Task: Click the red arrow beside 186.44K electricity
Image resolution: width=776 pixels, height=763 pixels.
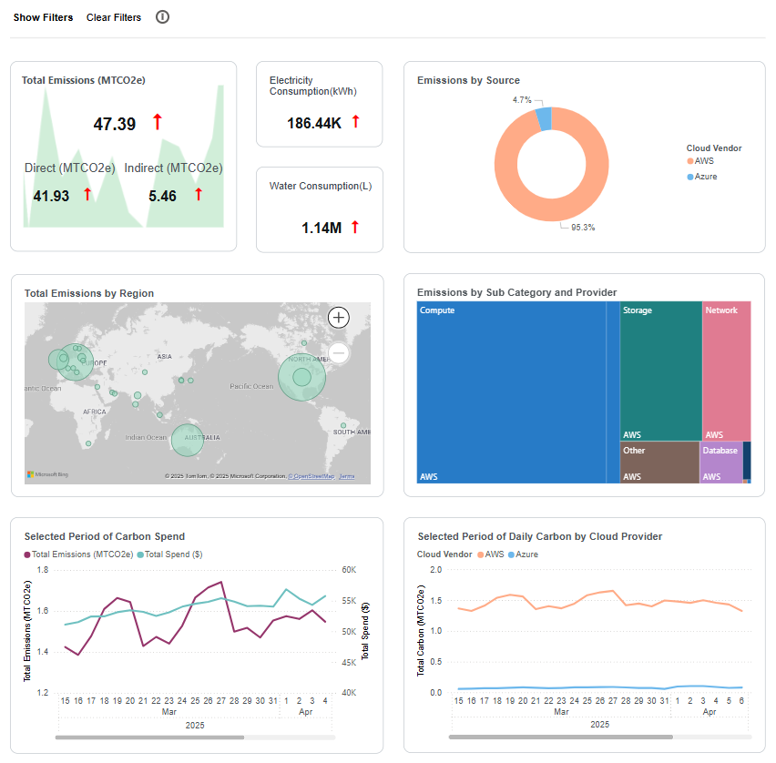Action: (356, 122)
